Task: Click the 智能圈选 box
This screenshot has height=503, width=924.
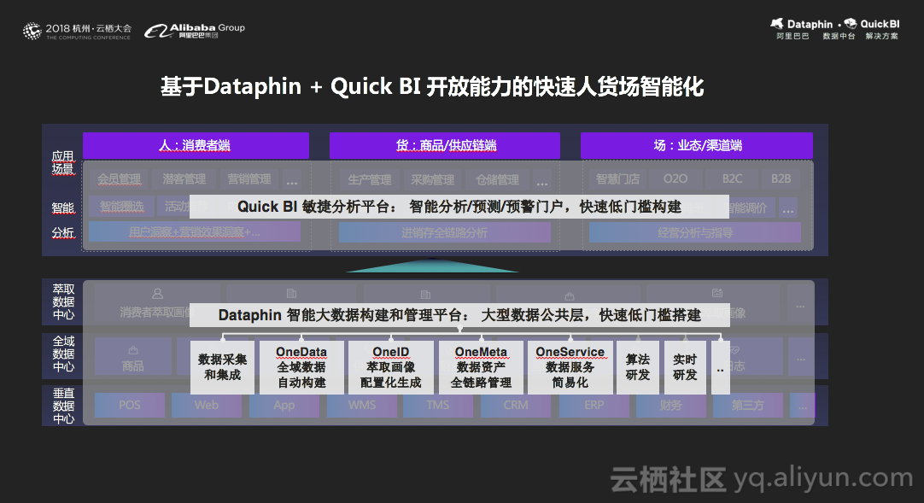Action: tap(122, 207)
